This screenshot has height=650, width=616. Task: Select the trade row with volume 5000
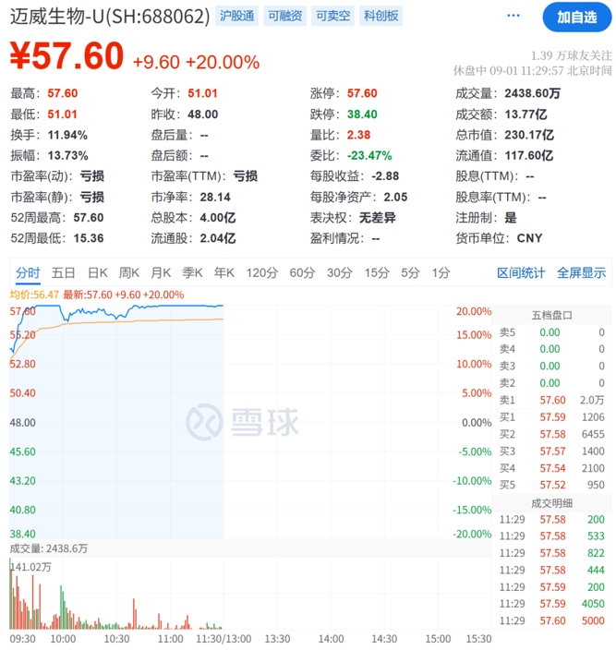551,620
